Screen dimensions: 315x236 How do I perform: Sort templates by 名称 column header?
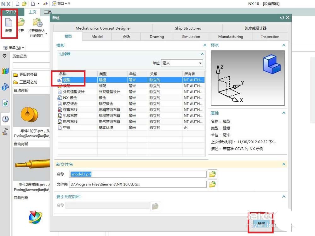[x=77, y=74]
